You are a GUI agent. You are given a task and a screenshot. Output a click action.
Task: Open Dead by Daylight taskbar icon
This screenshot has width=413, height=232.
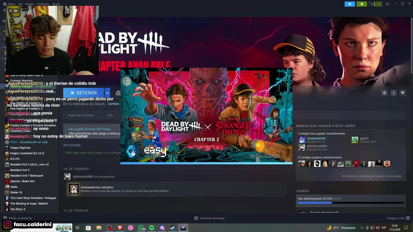tap(183, 228)
